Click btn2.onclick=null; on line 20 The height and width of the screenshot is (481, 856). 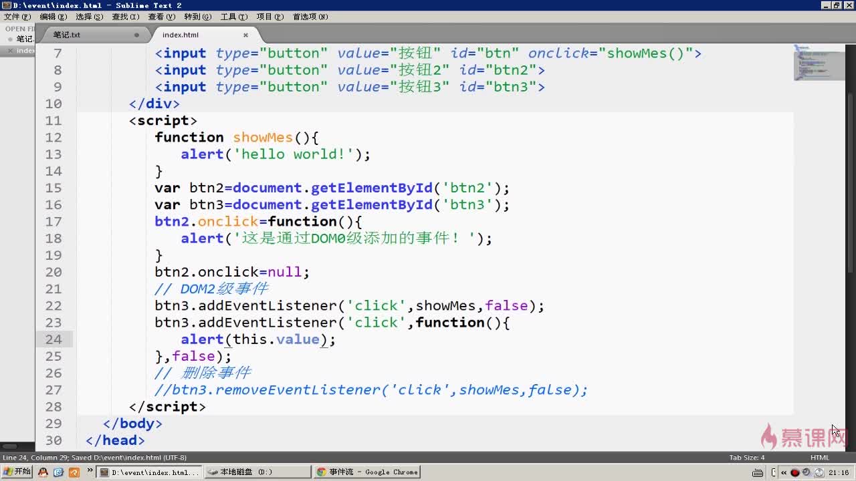(x=232, y=272)
